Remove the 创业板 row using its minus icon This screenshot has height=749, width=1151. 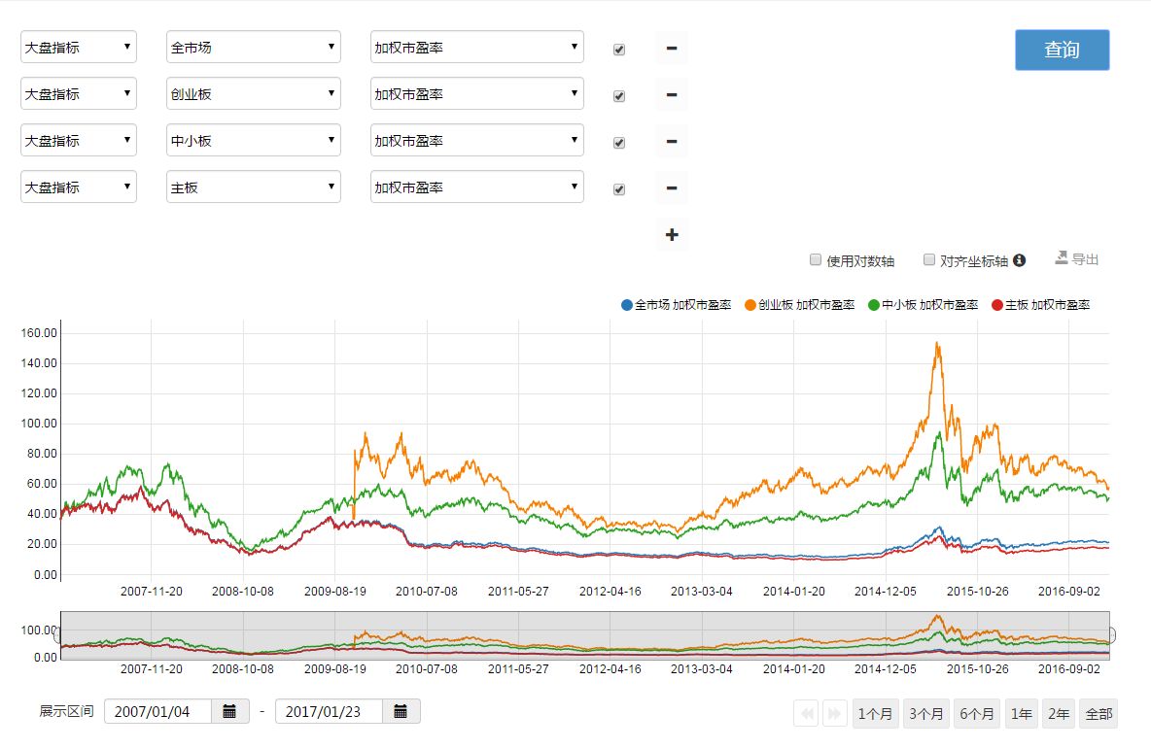pos(672,95)
